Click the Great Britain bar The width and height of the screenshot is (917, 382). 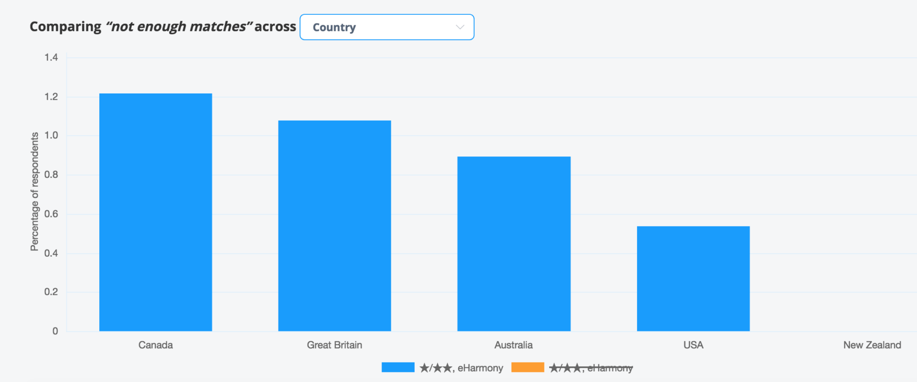[335, 226]
